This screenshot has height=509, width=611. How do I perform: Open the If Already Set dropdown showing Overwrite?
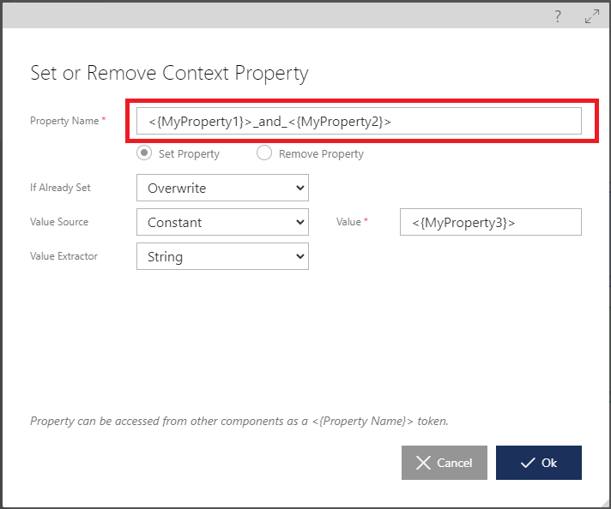222,188
